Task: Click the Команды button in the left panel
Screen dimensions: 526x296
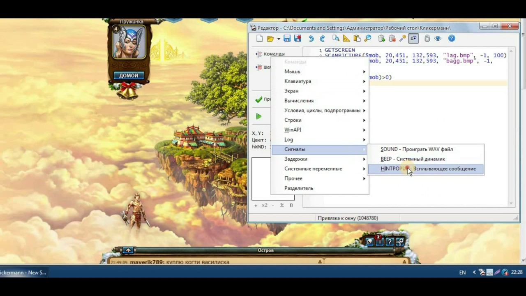Action: [x=270, y=54]
